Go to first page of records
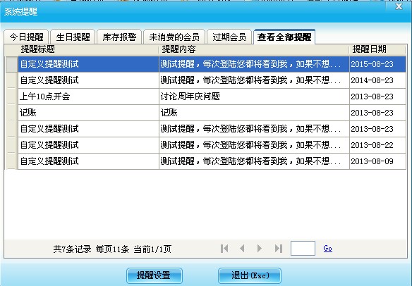The height and width of the screenshot is (286, 412). point(224,248)
